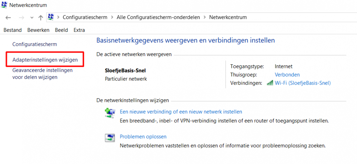Open the Extra menu

tap(79, 30)
